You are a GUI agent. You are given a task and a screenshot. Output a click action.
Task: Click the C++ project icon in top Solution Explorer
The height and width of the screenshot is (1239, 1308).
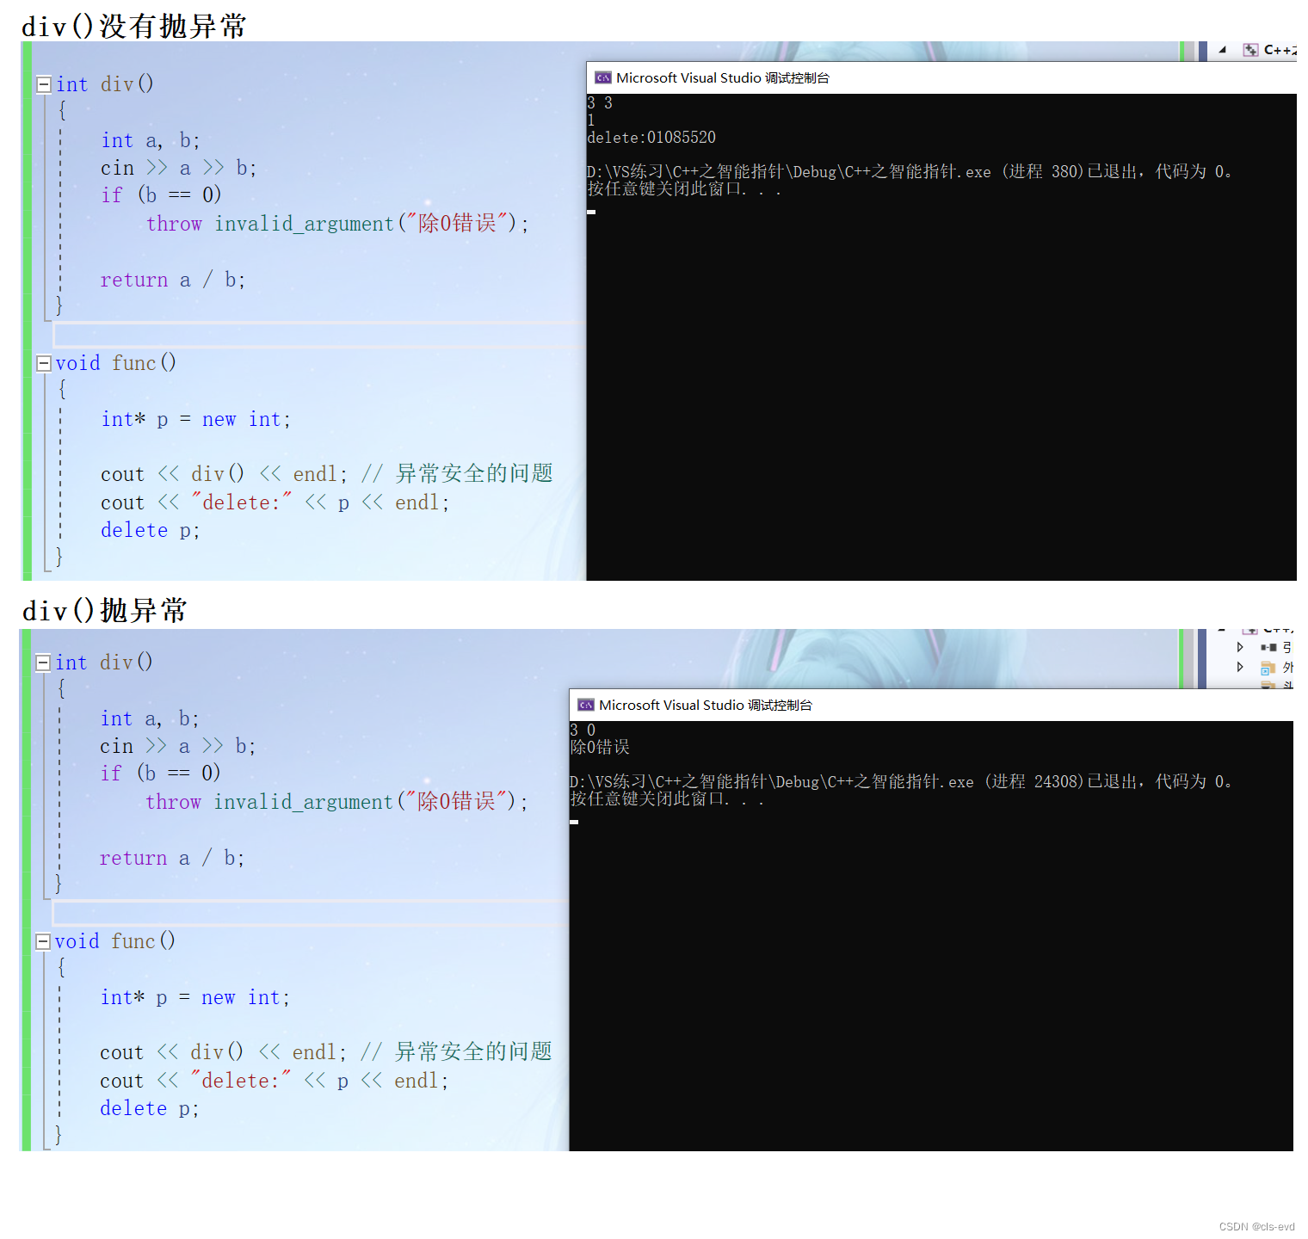[x=1250, y=50]
